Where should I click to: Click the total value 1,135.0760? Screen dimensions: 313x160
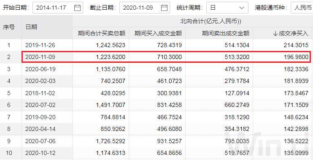(111, 69)
